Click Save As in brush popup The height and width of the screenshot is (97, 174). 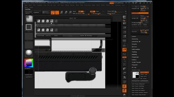48,36
